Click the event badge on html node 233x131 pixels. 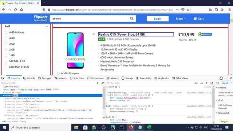[x=48, y=90]
